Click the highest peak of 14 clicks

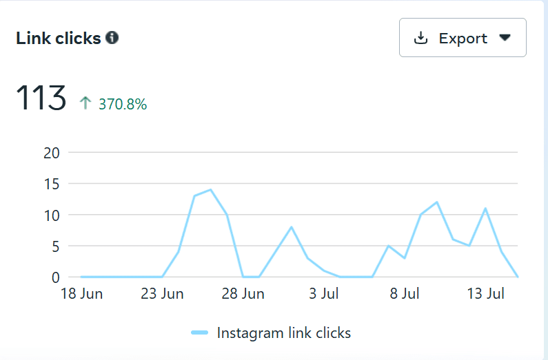click(x=210, y=190)
